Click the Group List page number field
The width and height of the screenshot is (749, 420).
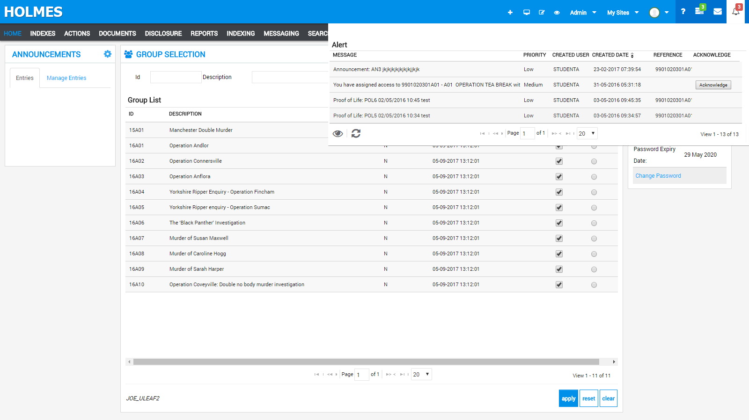click(x=362, y=375)
